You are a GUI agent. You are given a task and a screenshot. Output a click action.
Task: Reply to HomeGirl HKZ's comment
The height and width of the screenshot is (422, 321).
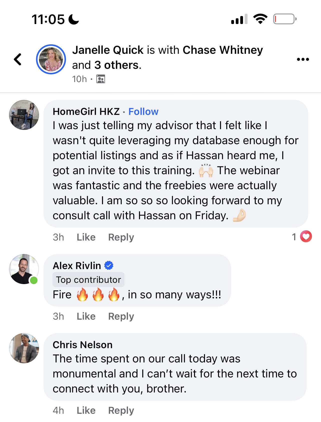click(x=121, y=237)
